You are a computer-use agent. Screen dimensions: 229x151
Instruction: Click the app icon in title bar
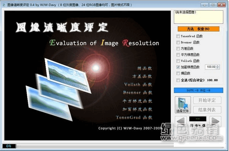pyautogui.click(x=4, y=5)
